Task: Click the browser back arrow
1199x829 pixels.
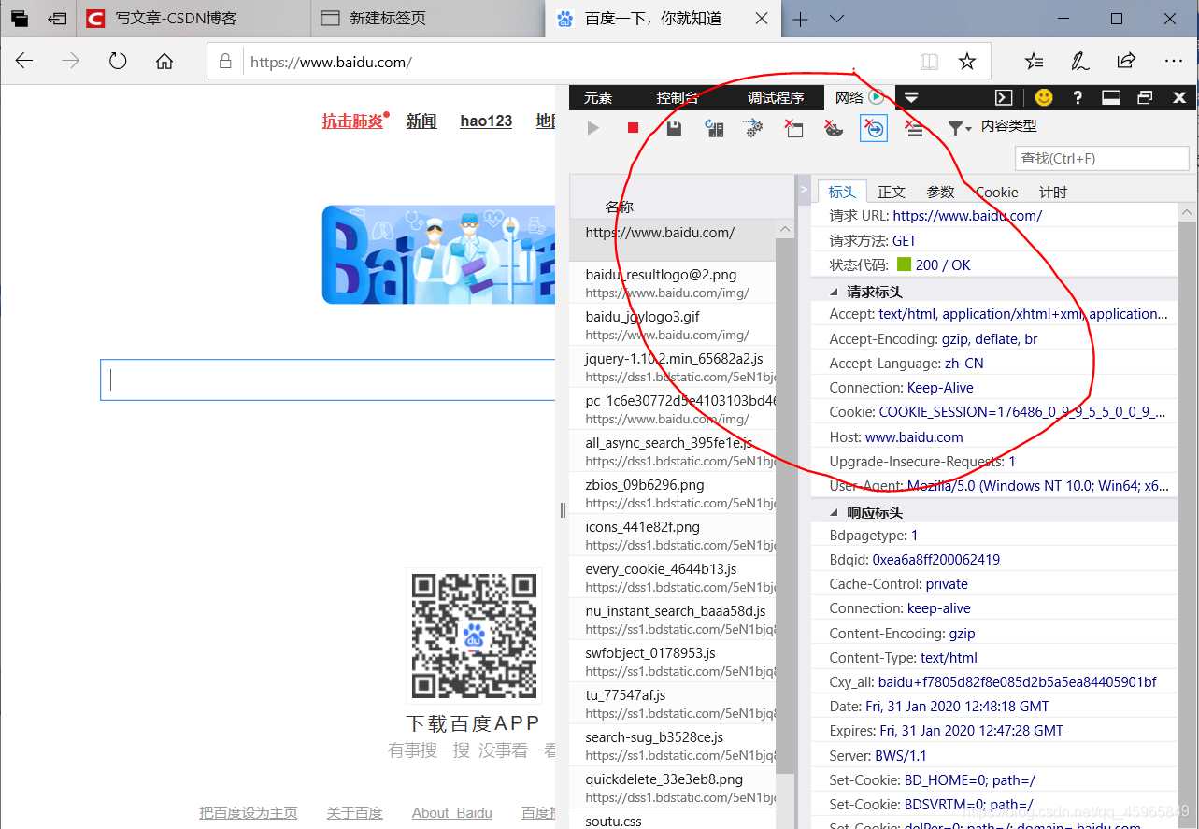Action: (24, 62)
